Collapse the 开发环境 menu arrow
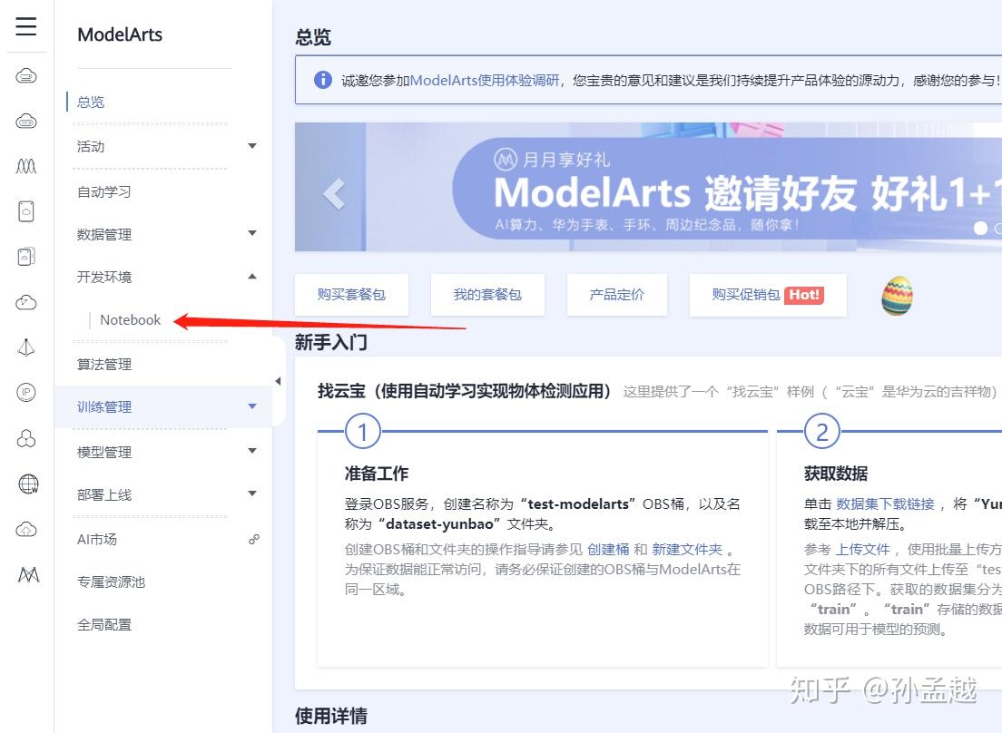This screenshot has width=1002, height=733. [x=252, y=277]
